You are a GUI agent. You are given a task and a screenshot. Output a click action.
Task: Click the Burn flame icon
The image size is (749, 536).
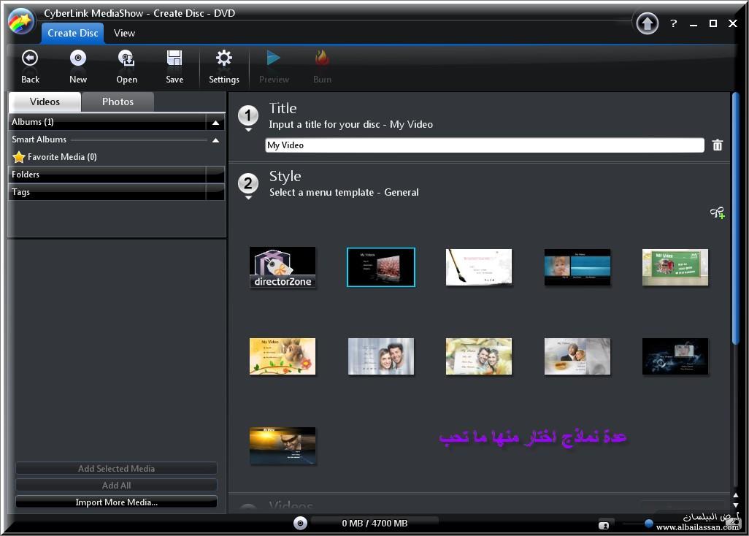[x=322, y=58]
